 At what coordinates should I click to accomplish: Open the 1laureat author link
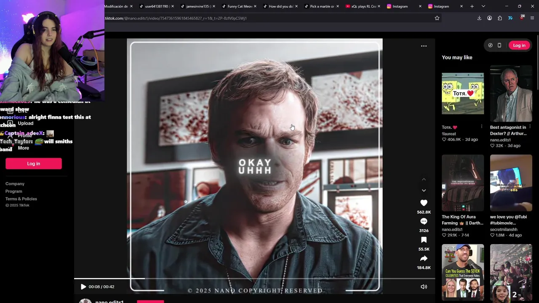tap(449, 134)
